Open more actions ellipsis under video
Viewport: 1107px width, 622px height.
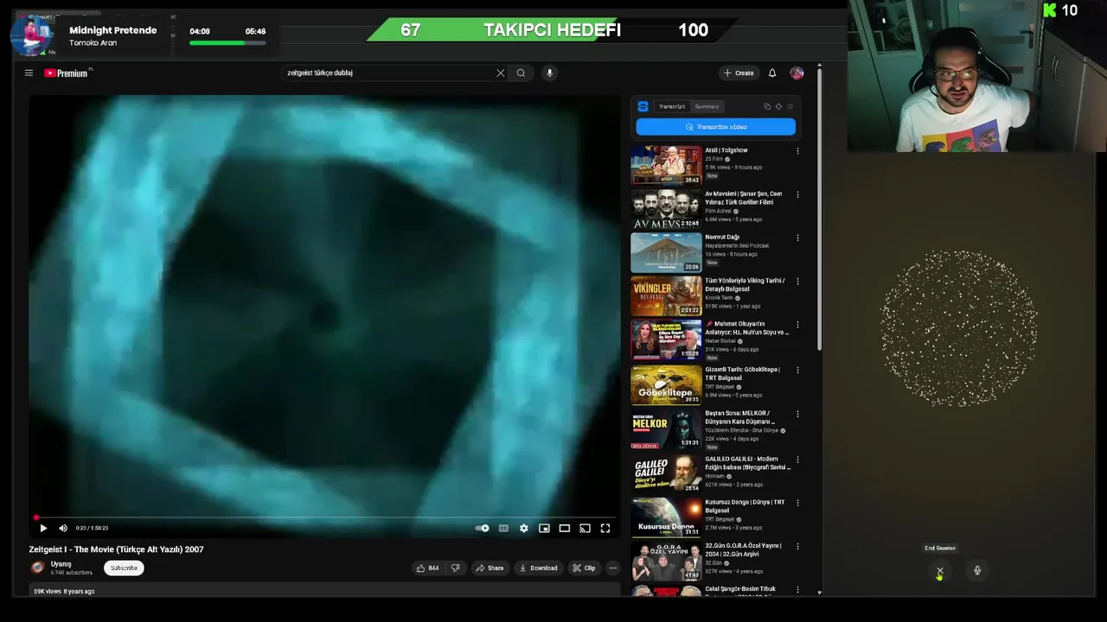pyautogui.click(x=612, y=568)
